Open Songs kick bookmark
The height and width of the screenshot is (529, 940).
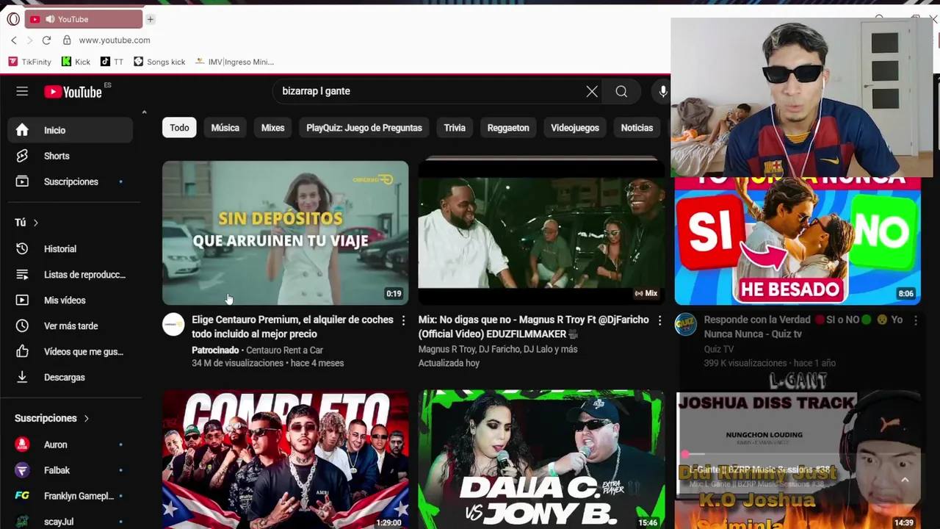coord(159,62)
